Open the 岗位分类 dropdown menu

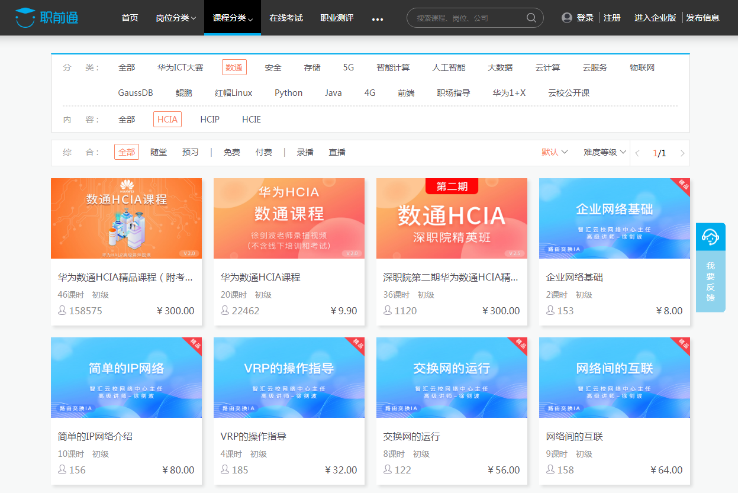click(176, 18)
